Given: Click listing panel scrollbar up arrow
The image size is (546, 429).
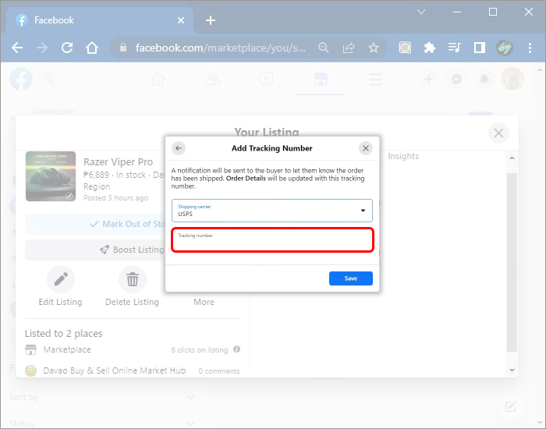Looking at the screenshot, I should click(512, 158).
